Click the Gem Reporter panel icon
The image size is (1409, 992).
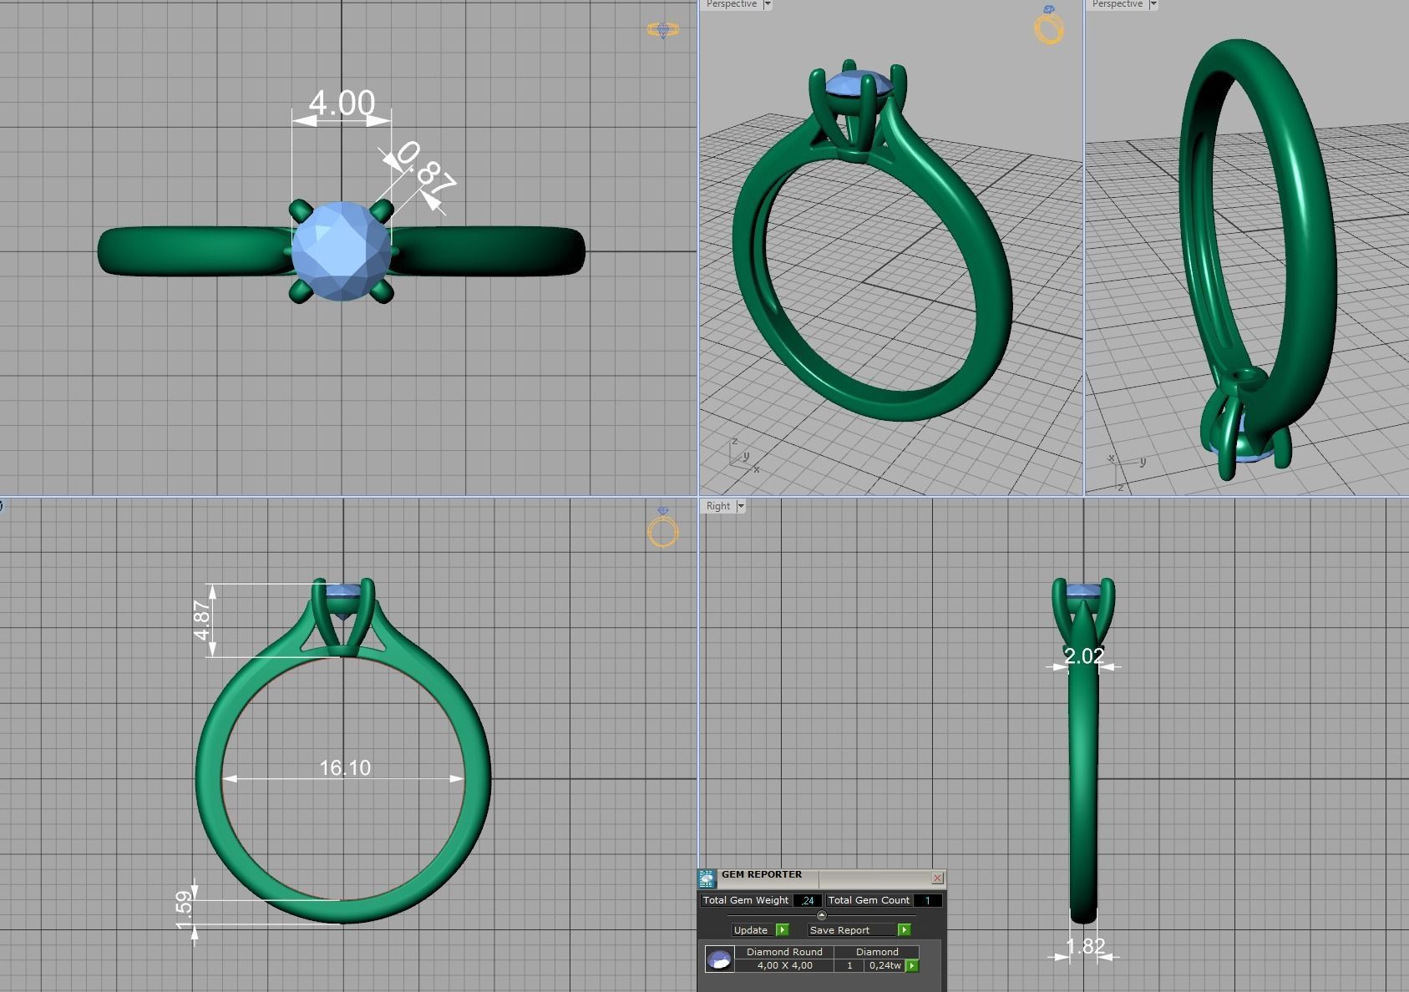click(x=707, y=878)
